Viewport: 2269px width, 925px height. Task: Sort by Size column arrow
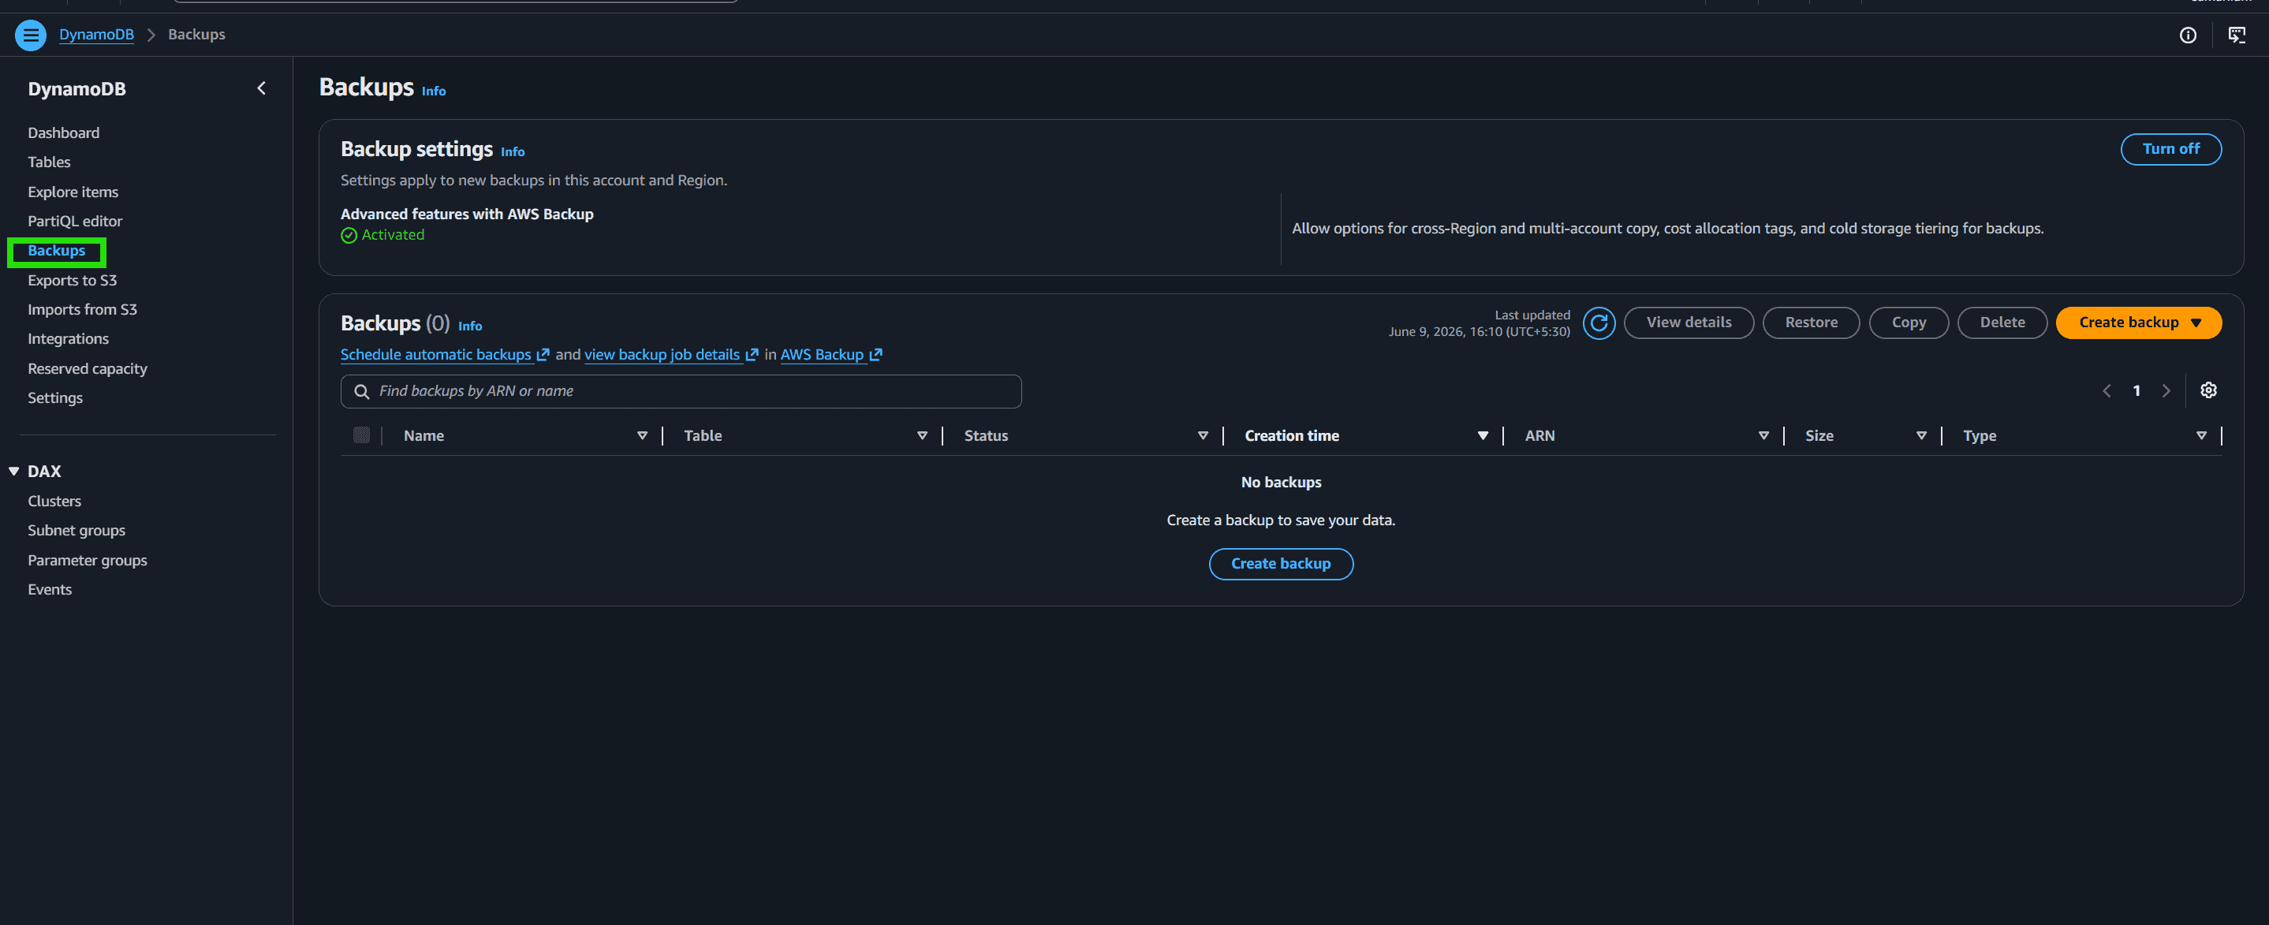(x=1921, y=436)
